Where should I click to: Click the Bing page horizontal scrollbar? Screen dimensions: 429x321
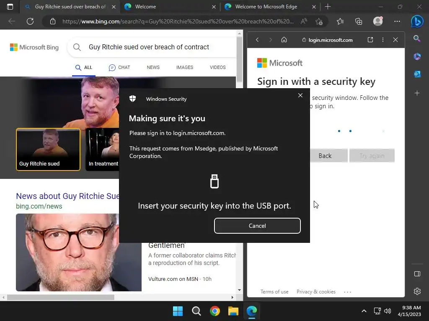pyautogui.click(x=61, y=297)
